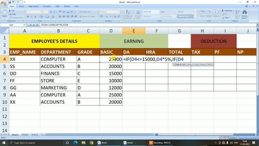Image resolution: width=259 pixels, height=146 pixels.
Task: Open font color picker
Action: (x=53, y=17)
